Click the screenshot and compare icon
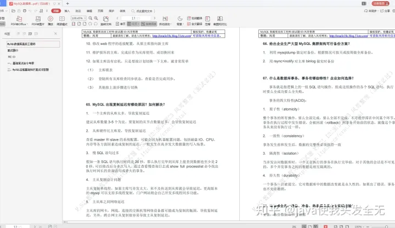Image resolution: width=395 pixels, height=228 pixels. click(x=220, y=19)
